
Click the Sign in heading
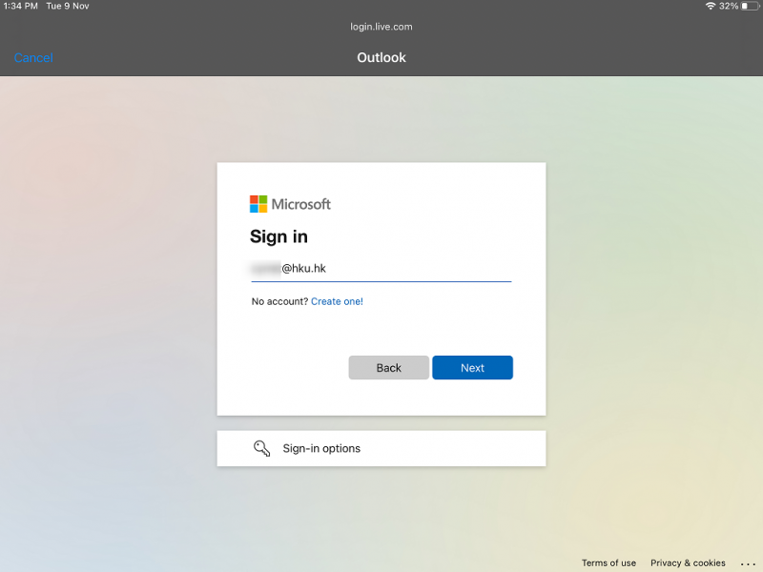point(278,236)
